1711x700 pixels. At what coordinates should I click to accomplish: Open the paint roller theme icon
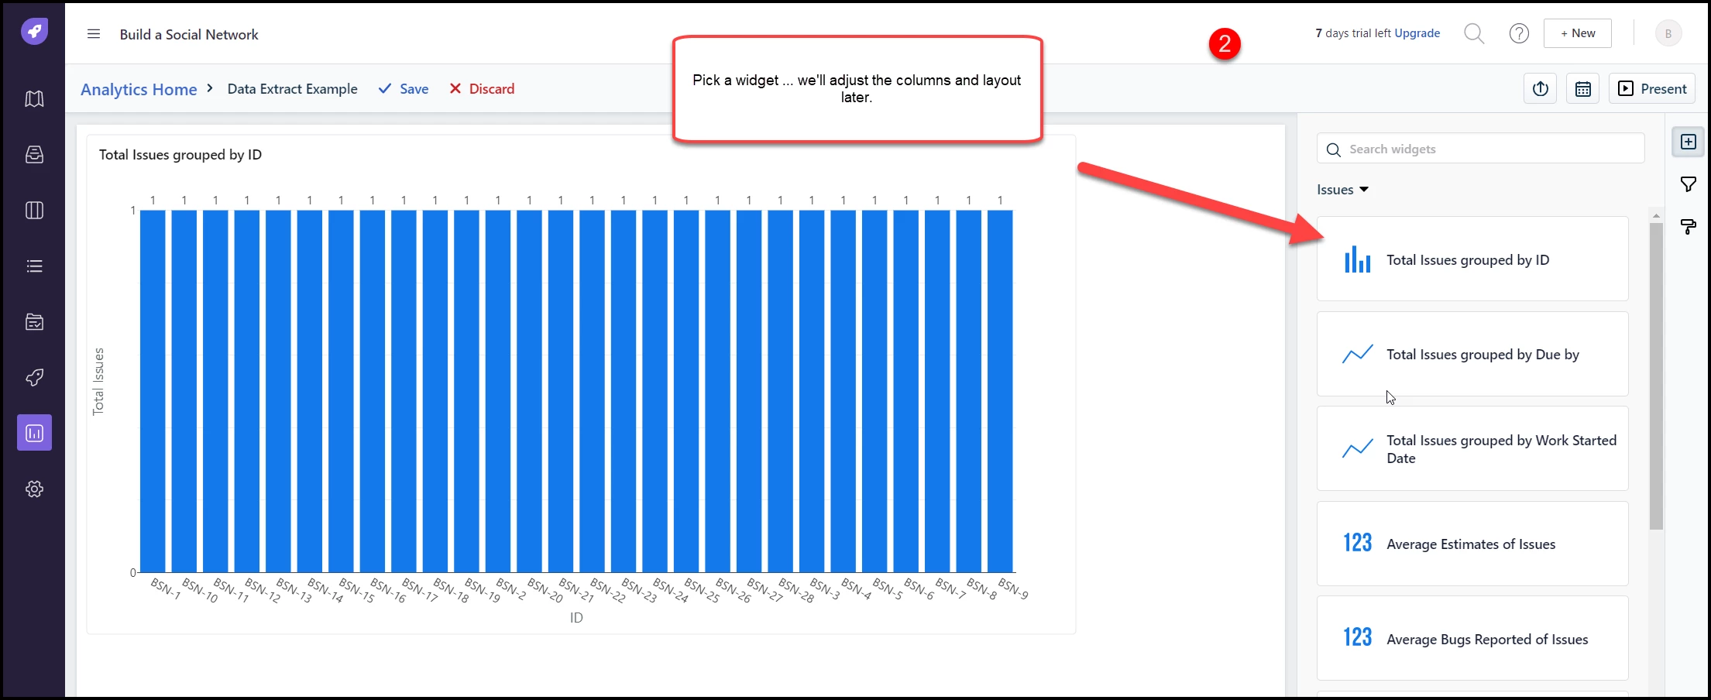pyautogui.click(x=1688, y=227)
